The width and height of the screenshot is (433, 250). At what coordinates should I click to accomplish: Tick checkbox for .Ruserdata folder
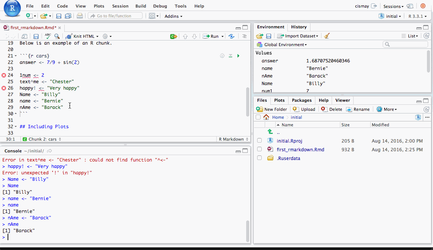(259, 158)
